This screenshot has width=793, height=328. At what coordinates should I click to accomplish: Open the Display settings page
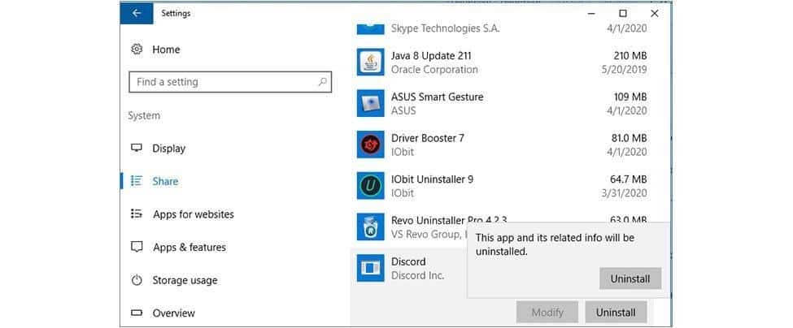click(168, 149)
